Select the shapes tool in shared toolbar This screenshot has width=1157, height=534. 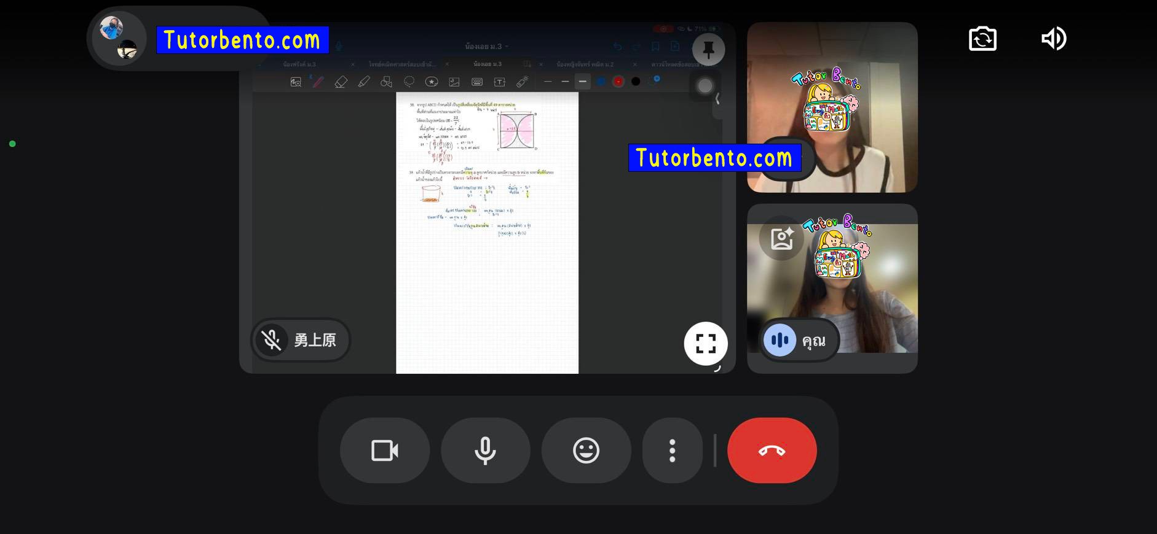[386, 82]
